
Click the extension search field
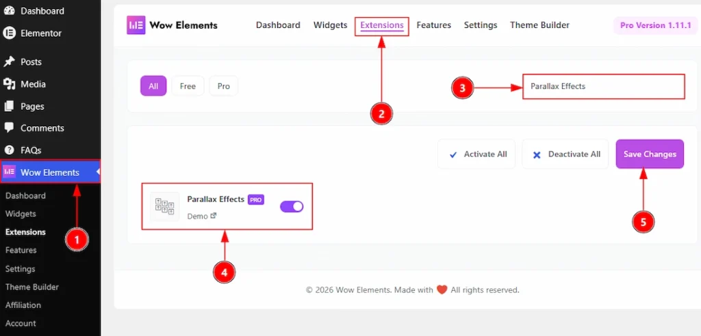(x=604, y=86)
